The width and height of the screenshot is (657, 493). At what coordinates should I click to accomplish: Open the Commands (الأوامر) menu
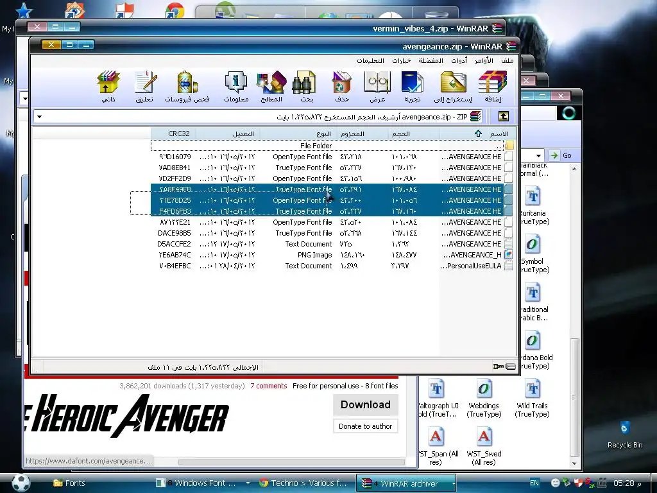(484, 60)
